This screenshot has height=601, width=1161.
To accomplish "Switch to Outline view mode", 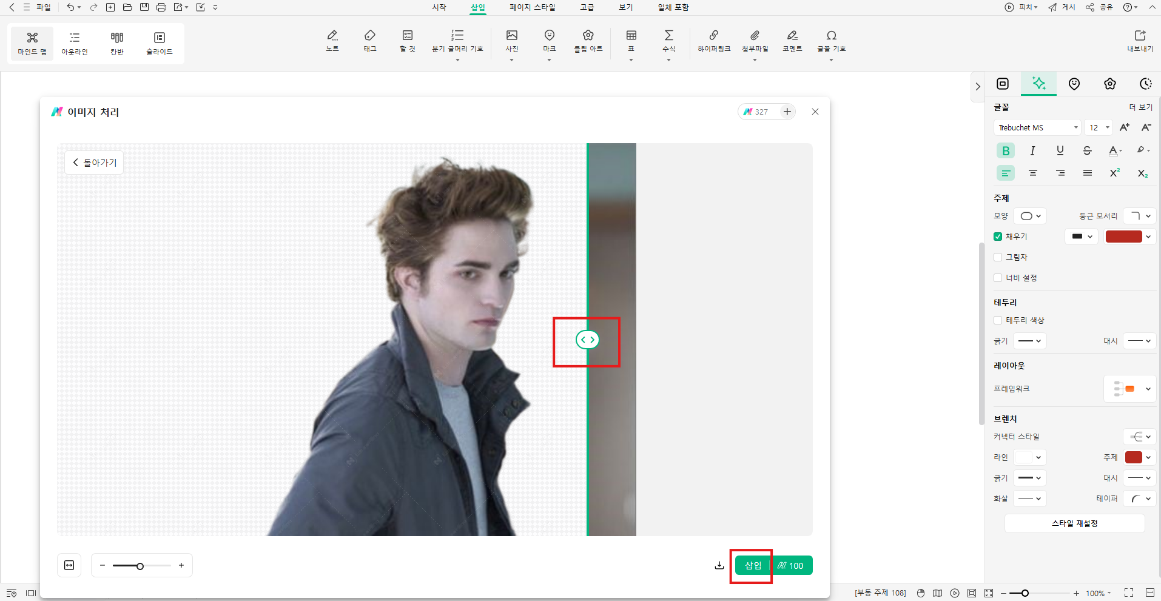I will [75, 44].
